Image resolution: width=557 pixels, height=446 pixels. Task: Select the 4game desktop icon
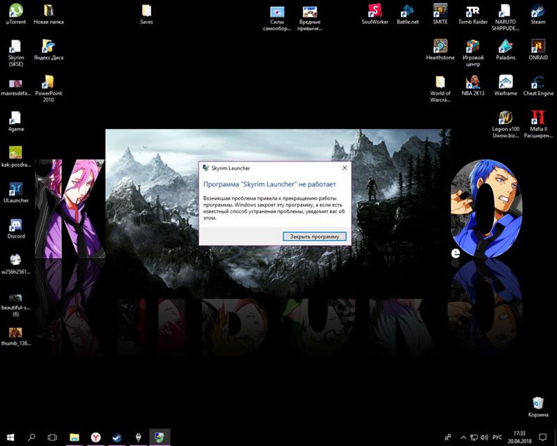point(16,121)
